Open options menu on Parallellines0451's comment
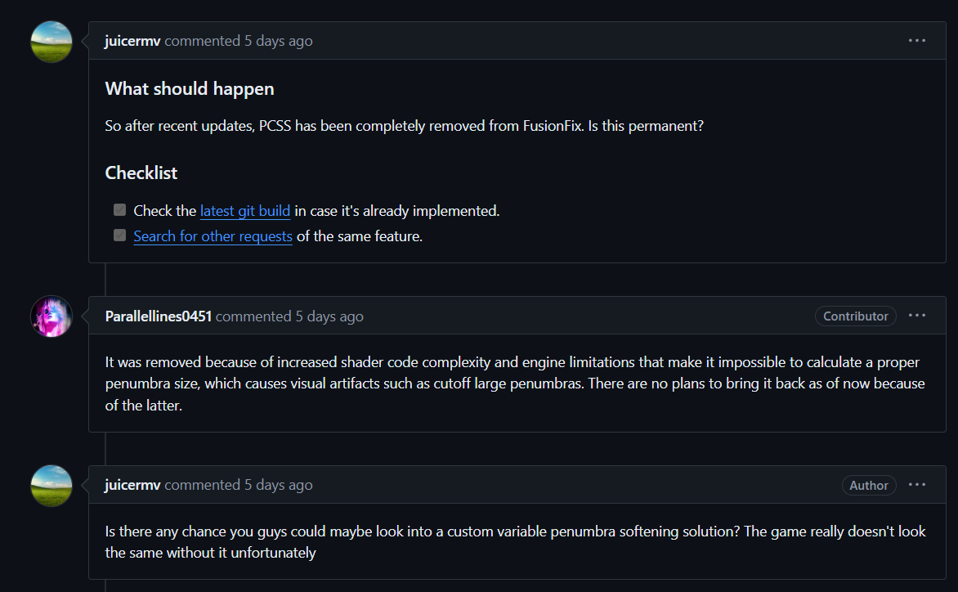 917,316
